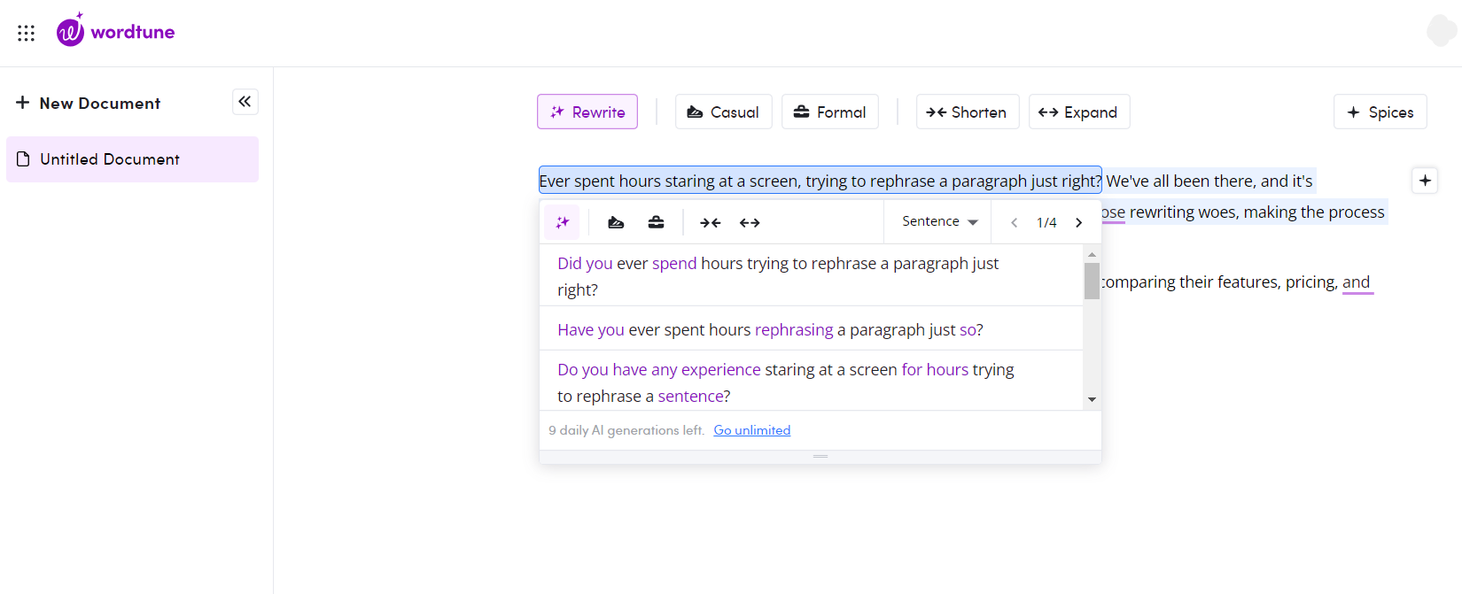Click the Rewrite toolbar button
Image resolution: width=1462 pixels, height=594 pixels.
click(587, 112)
